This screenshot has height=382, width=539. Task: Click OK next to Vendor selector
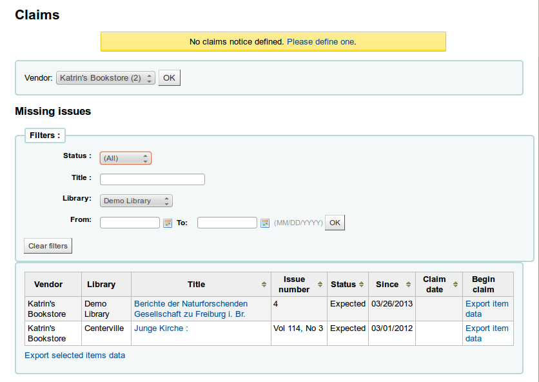[169, 78]
